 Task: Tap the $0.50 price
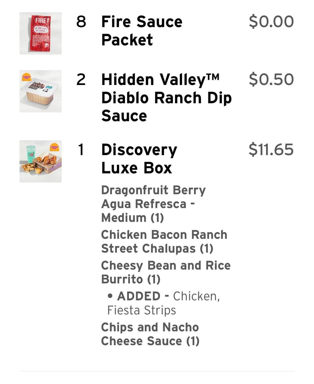click(x=271, y=79)
